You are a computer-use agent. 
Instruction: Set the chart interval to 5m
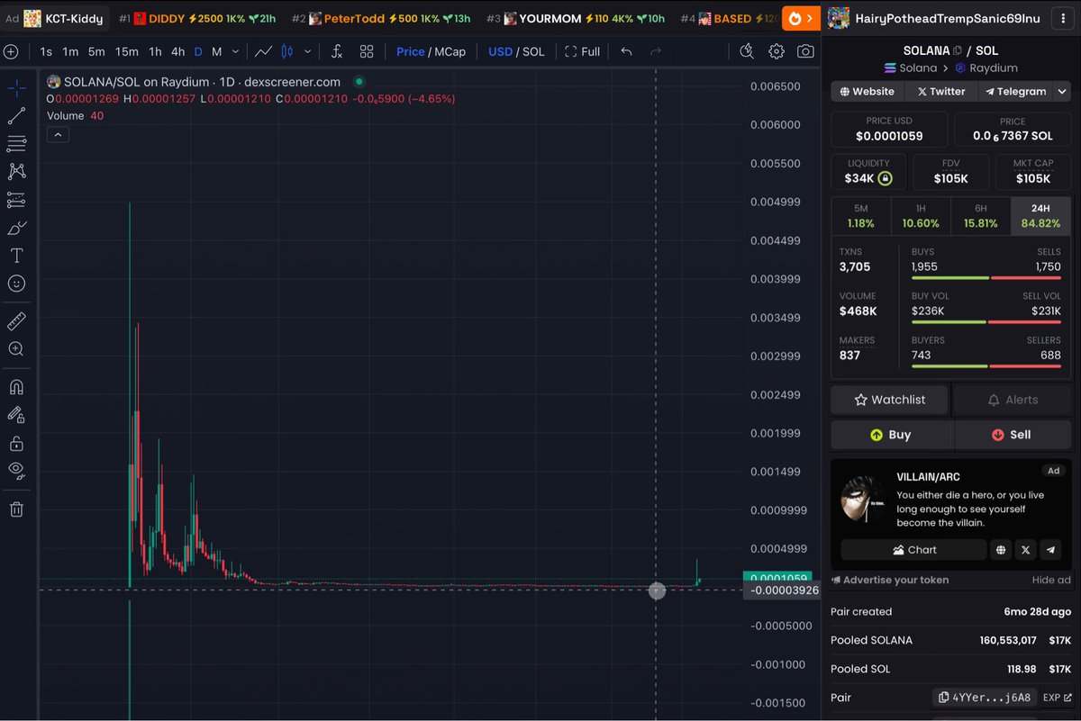(x=96, y=51)
